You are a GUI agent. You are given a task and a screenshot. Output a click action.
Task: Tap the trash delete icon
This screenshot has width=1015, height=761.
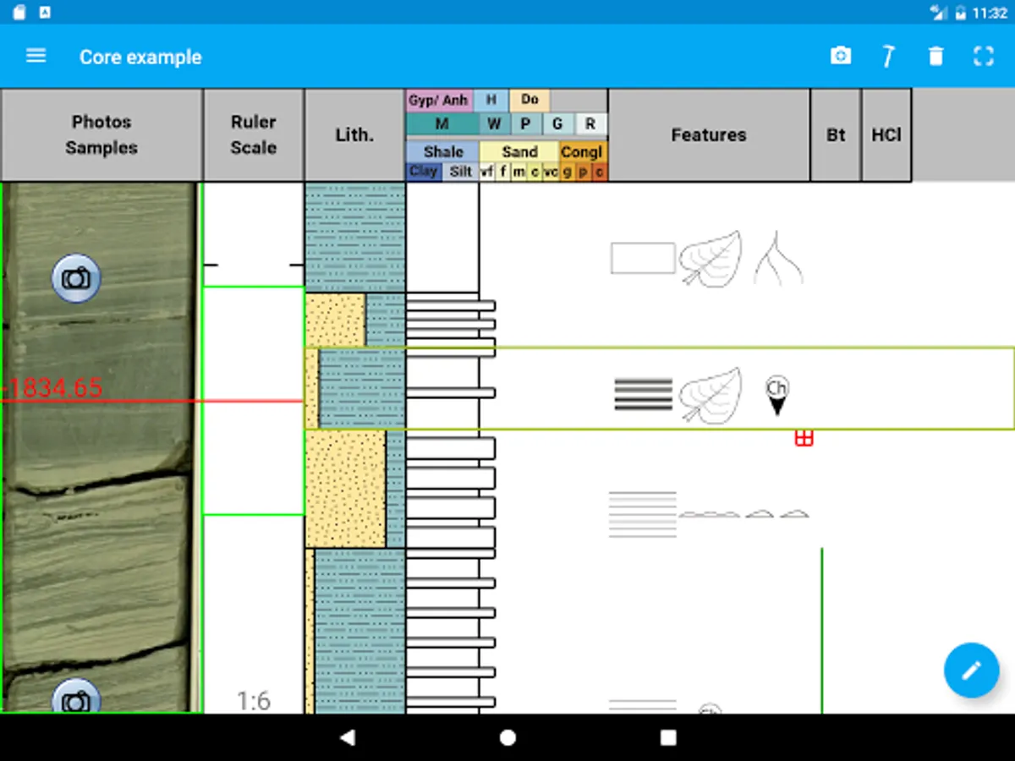(x=935, y=57)
